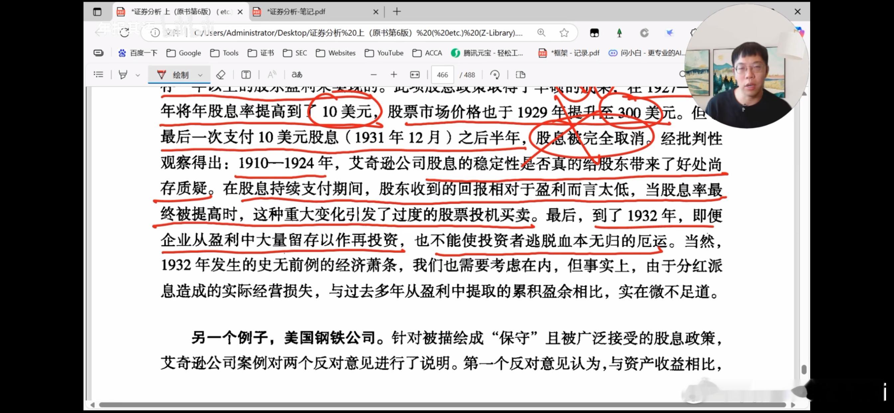This screenshot has height=413, width=894.
Task: Click the page number field showing 466
Action: pos(442,75)
